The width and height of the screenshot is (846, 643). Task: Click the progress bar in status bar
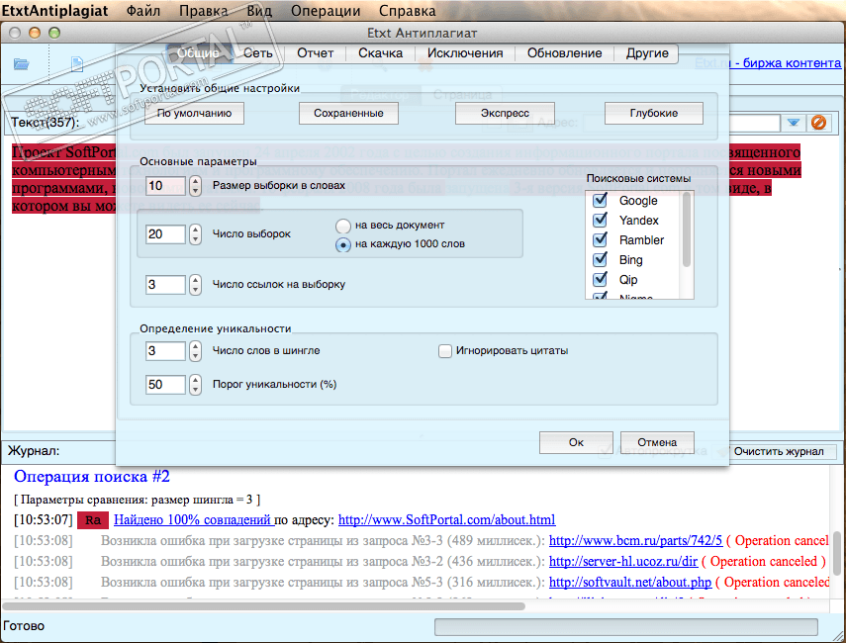tap(626, 627)
